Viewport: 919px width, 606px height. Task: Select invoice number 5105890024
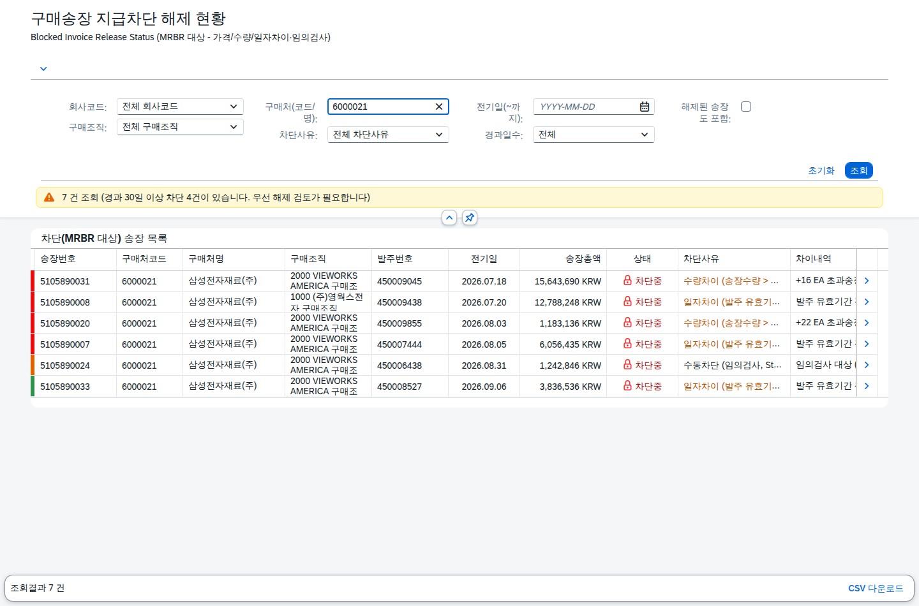point(65,366)
